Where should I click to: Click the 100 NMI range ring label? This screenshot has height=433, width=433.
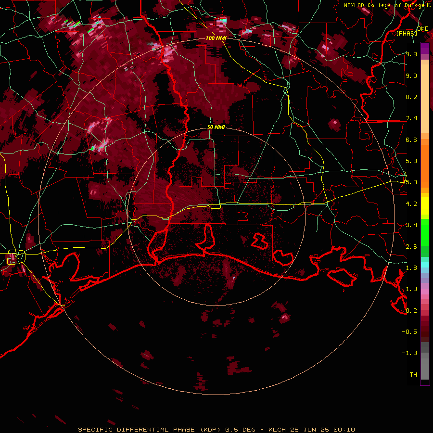coord(216,38)
